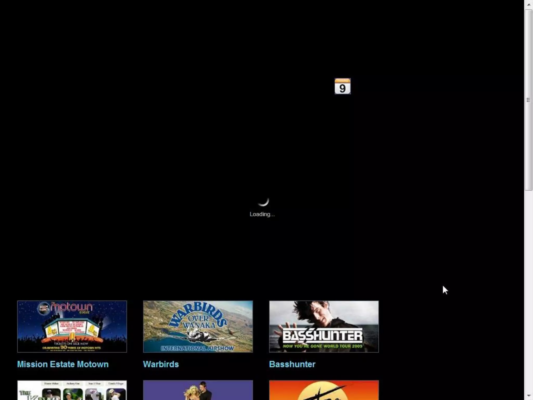Screen dimensions: 533x400
Task: Follow the Warbirds text link
Action: tap(161, 364)
